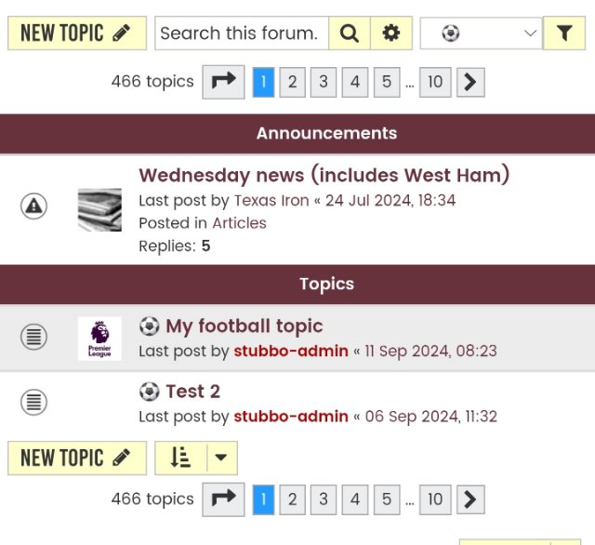This screenshot has height=545, width=595.
Task: Go to next page using top arrow
Action: [x=470, y=82]
